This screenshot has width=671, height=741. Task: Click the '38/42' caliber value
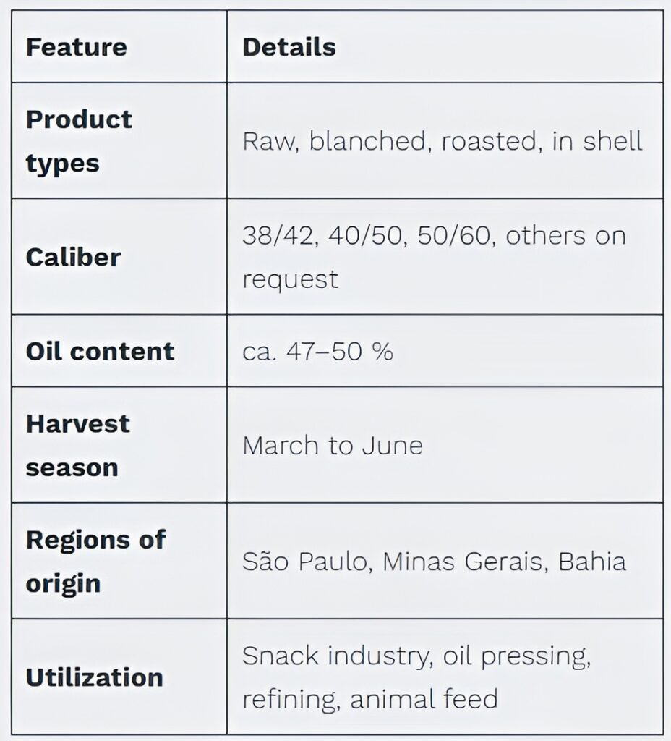(x=278, y=236)
